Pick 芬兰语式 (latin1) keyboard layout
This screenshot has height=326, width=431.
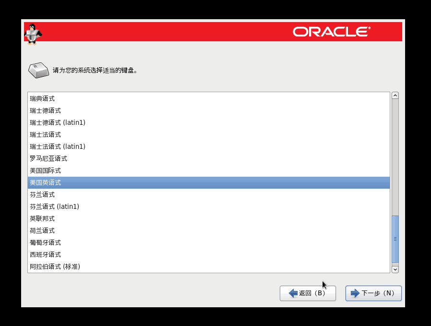(x=54, y=206)
